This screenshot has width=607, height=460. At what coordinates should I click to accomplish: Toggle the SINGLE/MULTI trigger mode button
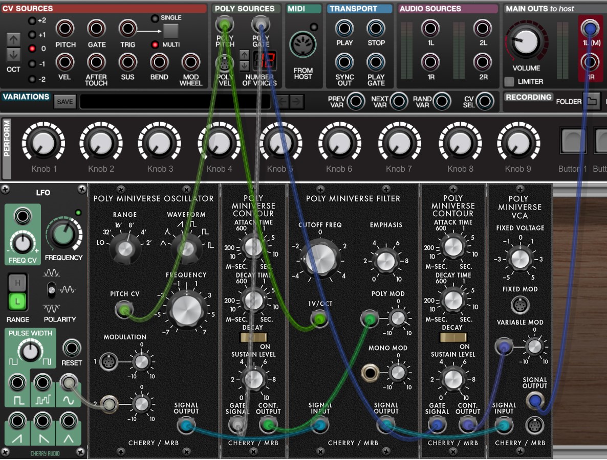point(171,31)
